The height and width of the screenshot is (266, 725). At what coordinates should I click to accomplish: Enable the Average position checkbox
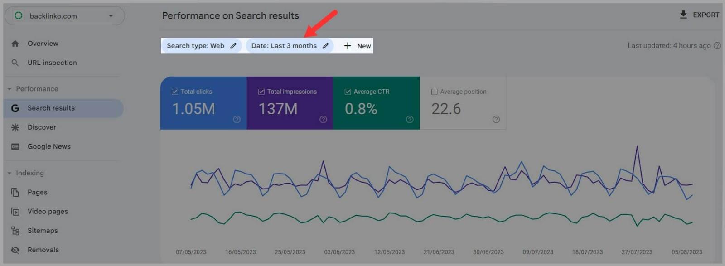click(434, 92)
